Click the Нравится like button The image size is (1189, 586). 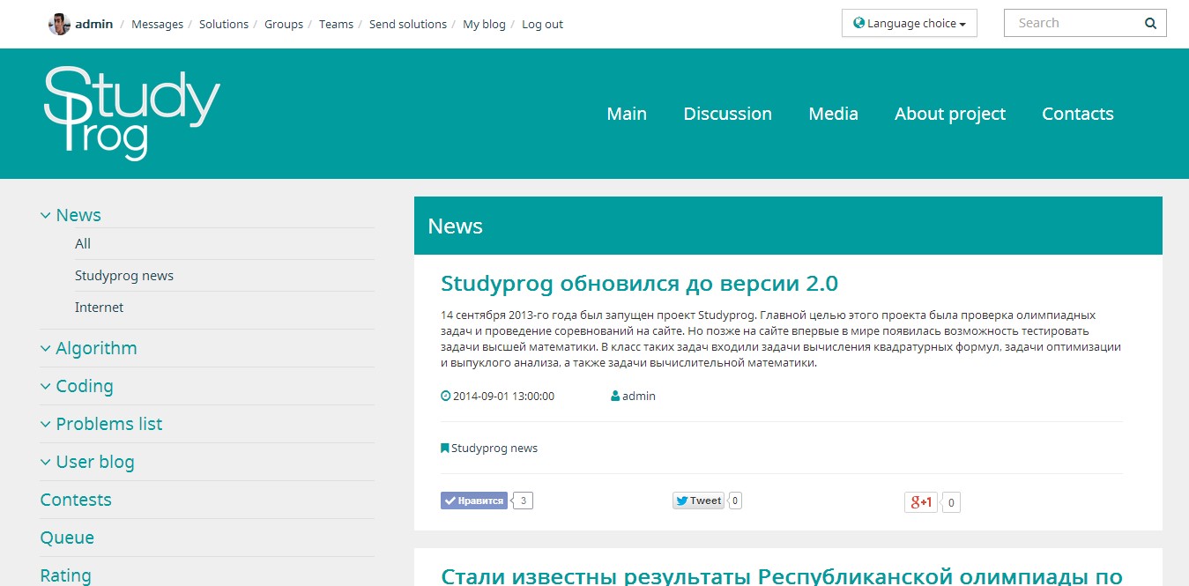[x=474, y=501]
